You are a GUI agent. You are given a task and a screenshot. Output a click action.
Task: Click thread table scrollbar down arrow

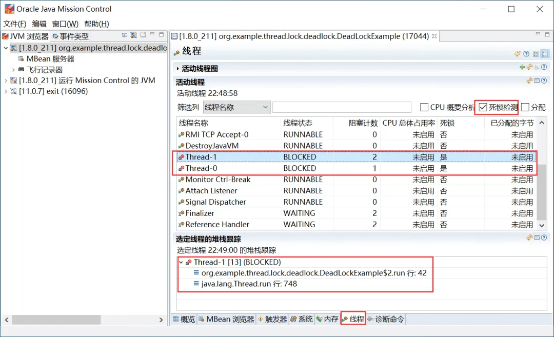(x=542, y=225)
